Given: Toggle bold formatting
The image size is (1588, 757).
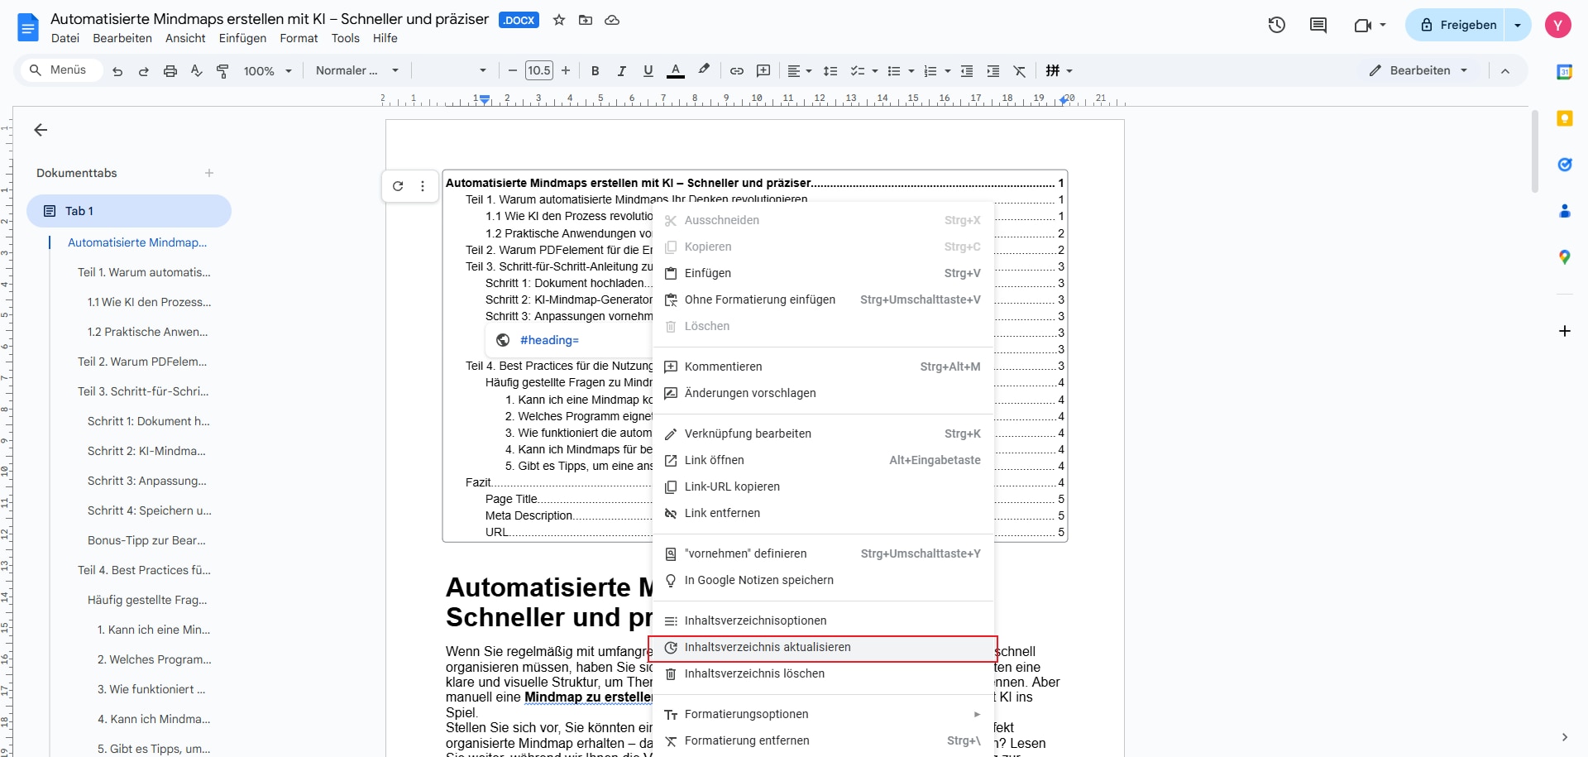Looking at the screenshot, I should point(595,71).
